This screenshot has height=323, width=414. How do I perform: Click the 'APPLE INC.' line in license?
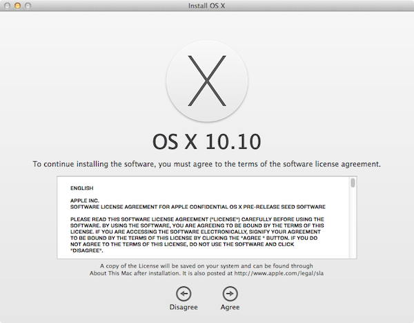click(x=84, y=201)
